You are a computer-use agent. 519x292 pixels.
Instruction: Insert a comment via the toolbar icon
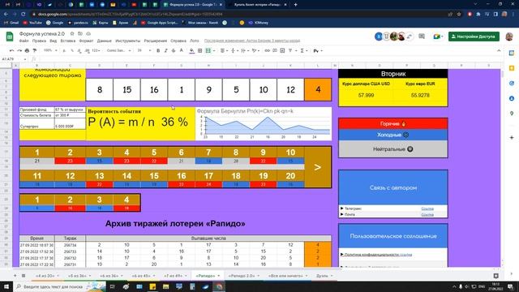[275, 50]
